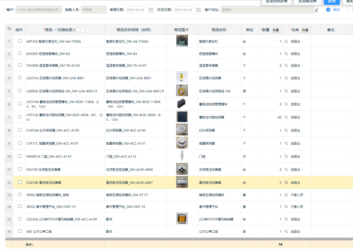Click quantity cell 60 for 蓄电池内阻检测器
Screen dimensions: 353x251
(271, 117)
